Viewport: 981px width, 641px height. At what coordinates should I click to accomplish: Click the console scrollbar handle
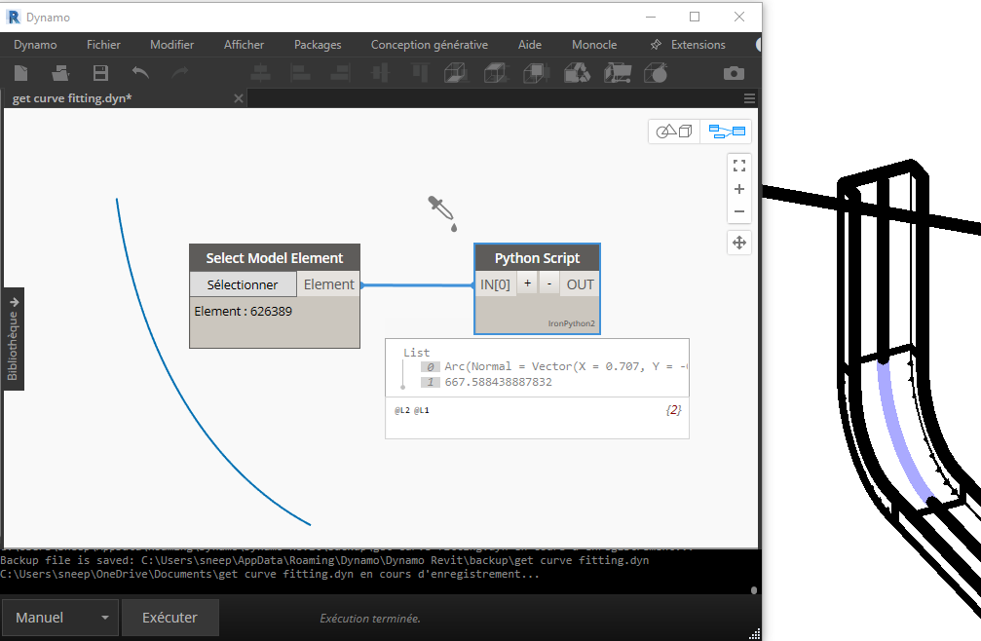click(x=754, y=589)
